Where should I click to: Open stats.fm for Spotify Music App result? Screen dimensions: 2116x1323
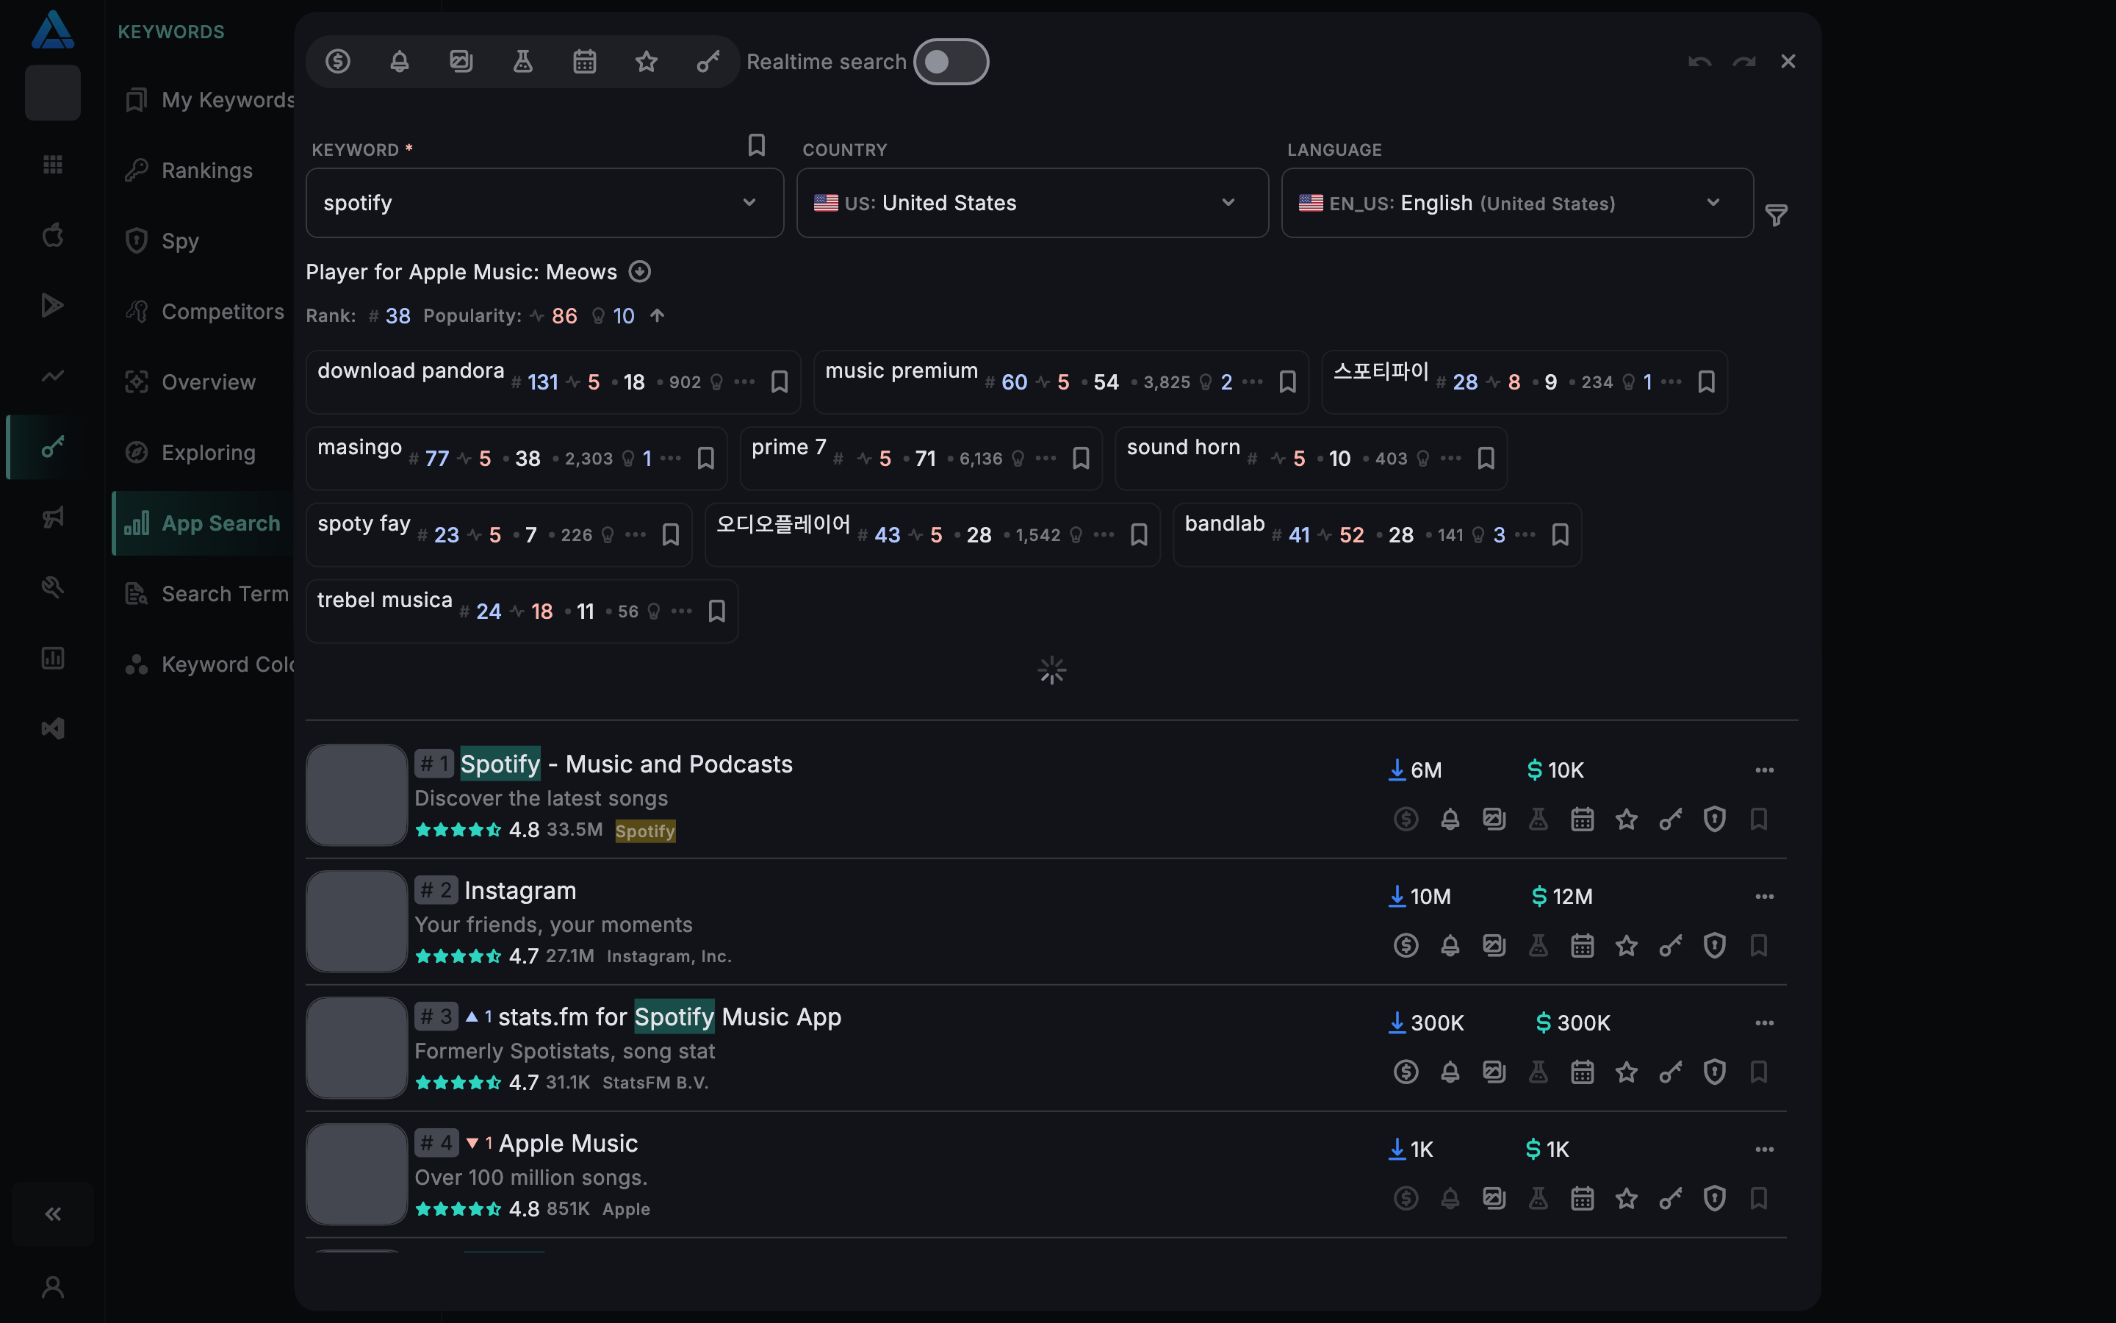point(670,1017)
